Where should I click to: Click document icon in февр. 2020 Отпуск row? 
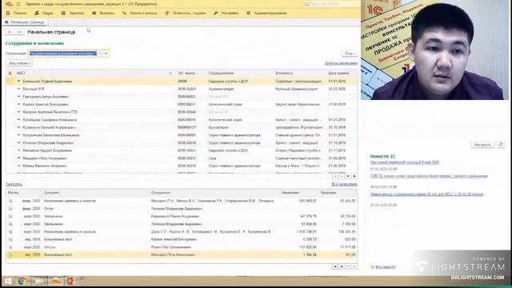tap(10, 208)
